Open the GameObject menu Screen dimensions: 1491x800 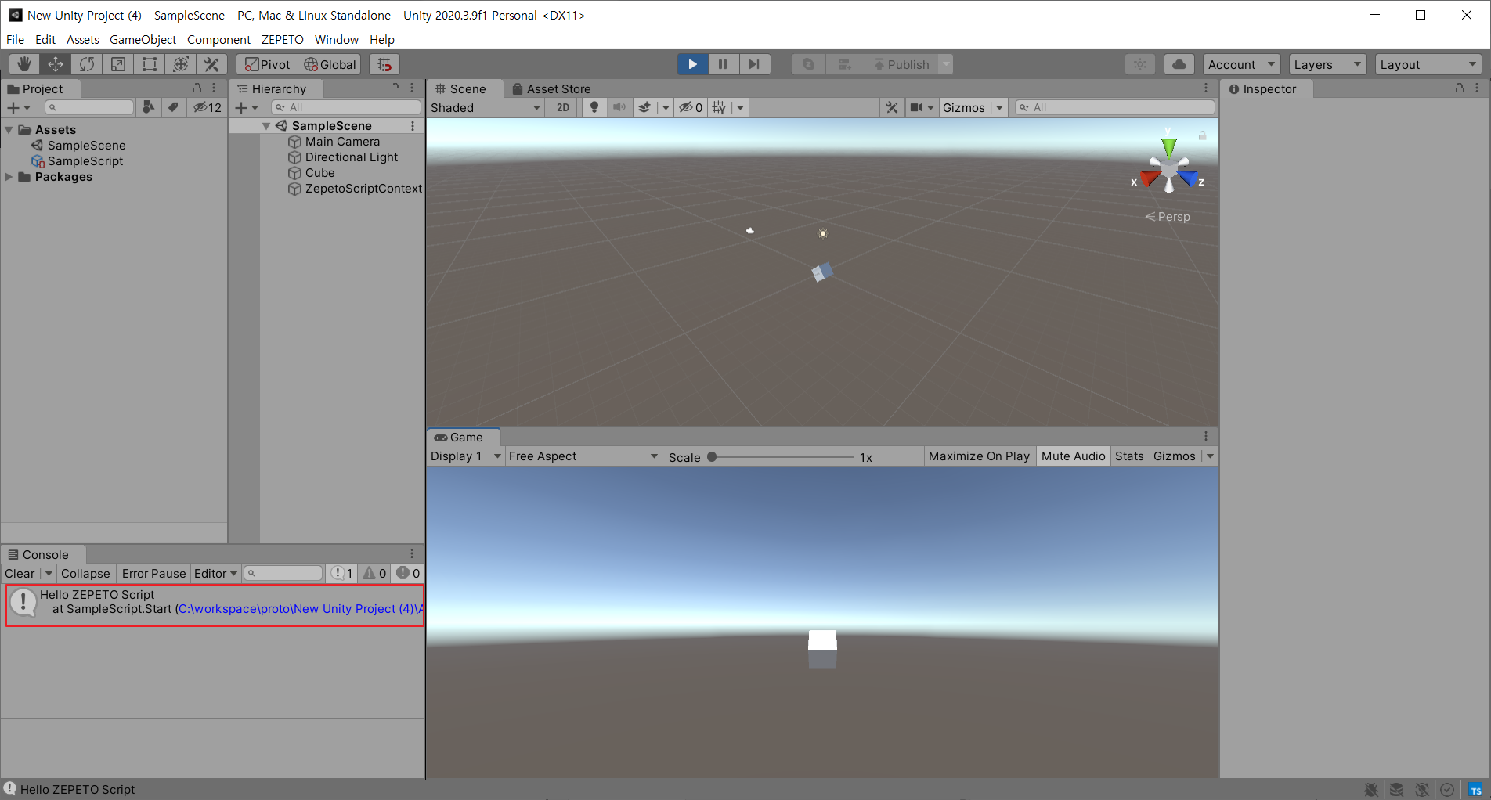coord(143,39)
